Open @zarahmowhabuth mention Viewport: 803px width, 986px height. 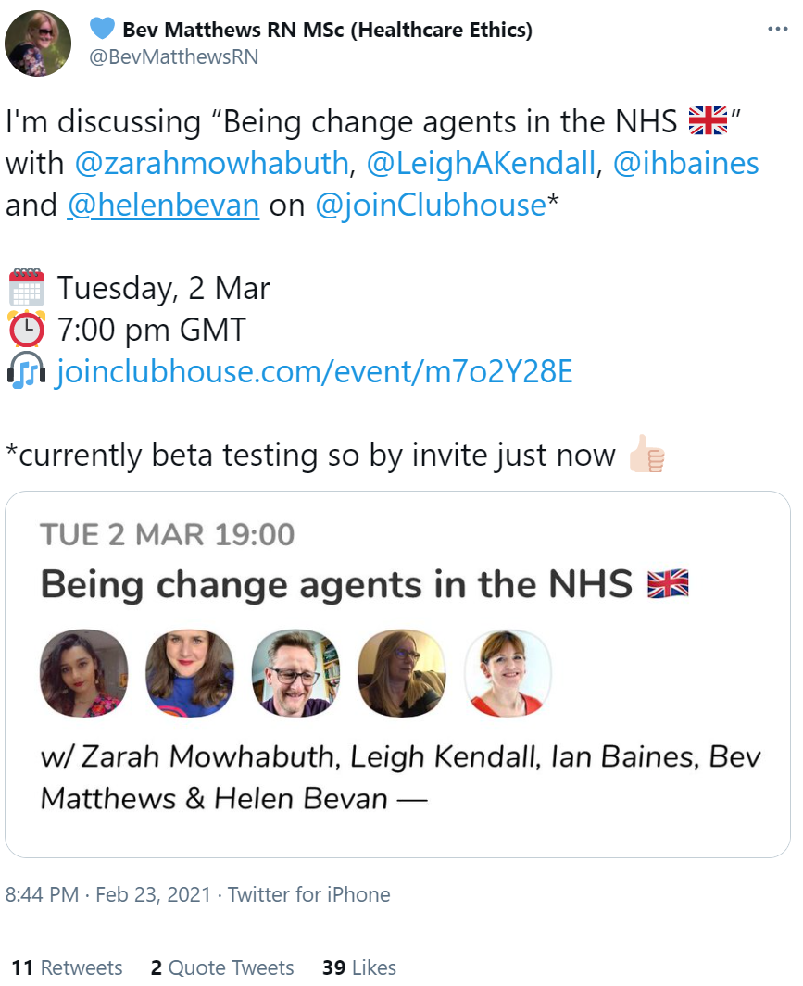point(211,164)
